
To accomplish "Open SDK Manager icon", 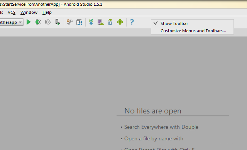I will click(x=110, y=22).
